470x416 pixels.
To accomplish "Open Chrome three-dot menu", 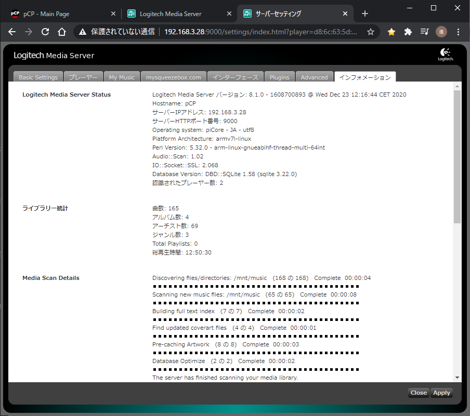I will (458, 32).
